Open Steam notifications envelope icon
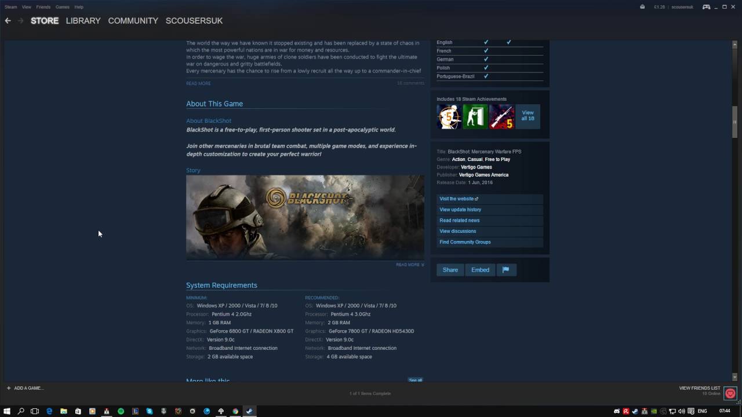The image size is (742, 417). 642,7
